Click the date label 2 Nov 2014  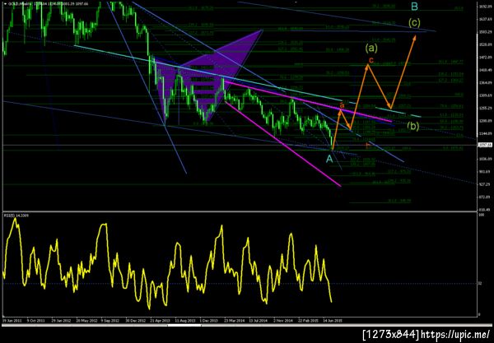pos(284,321)
